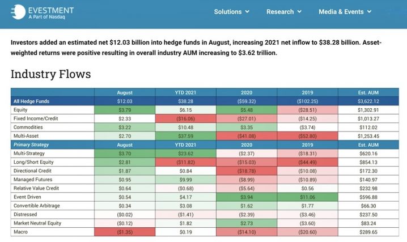
Task: Expand the chevron next to Solutions
Action: [247, 12]
